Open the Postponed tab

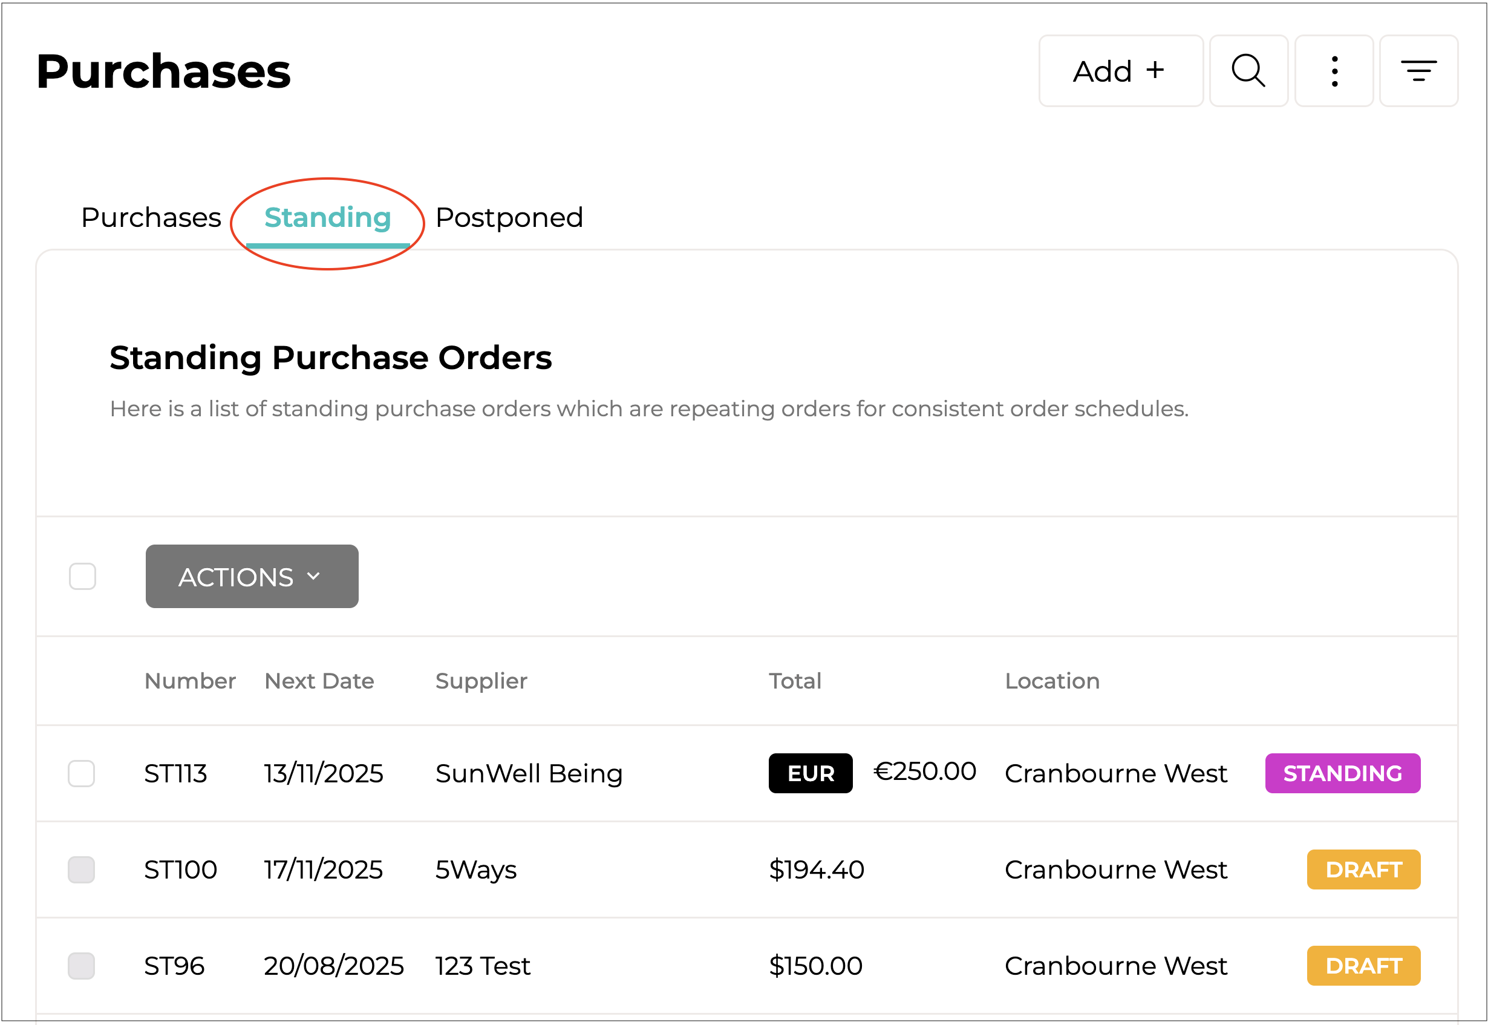tap(509, 218)
